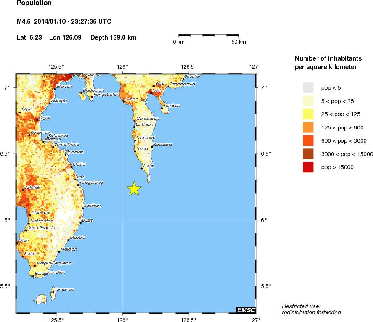373x322 pixels.
Task: Click the Kabuaya town marker
Action: click(152, 147)
